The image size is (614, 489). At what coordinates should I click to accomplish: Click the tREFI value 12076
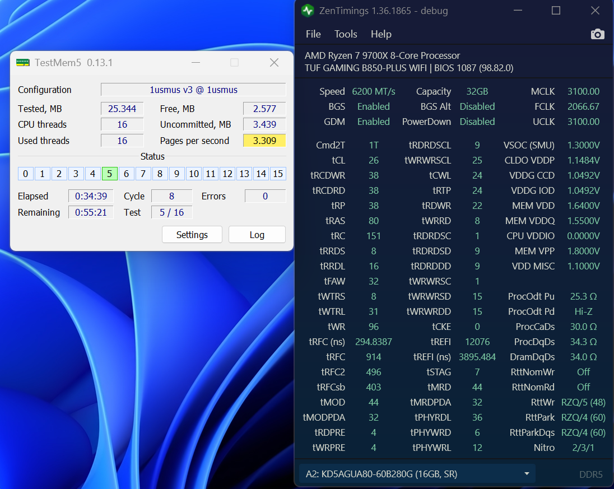tap(477, 342)
